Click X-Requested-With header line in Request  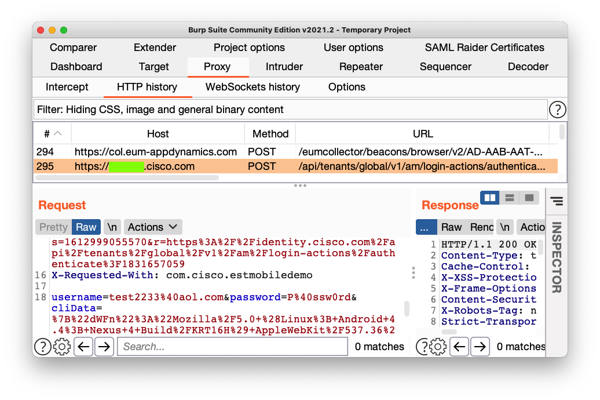(x=182, y=275)
